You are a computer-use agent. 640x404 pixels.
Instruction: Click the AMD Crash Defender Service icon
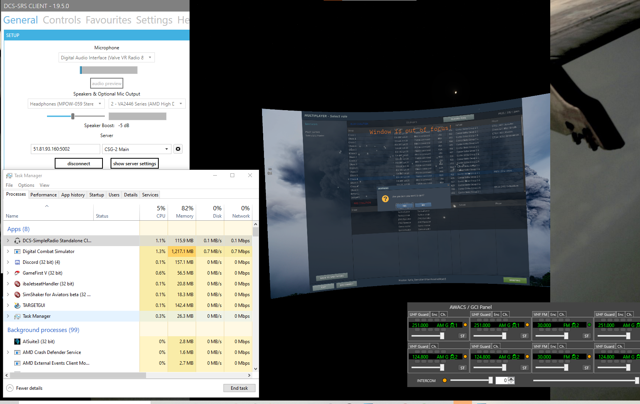(17, 352)
